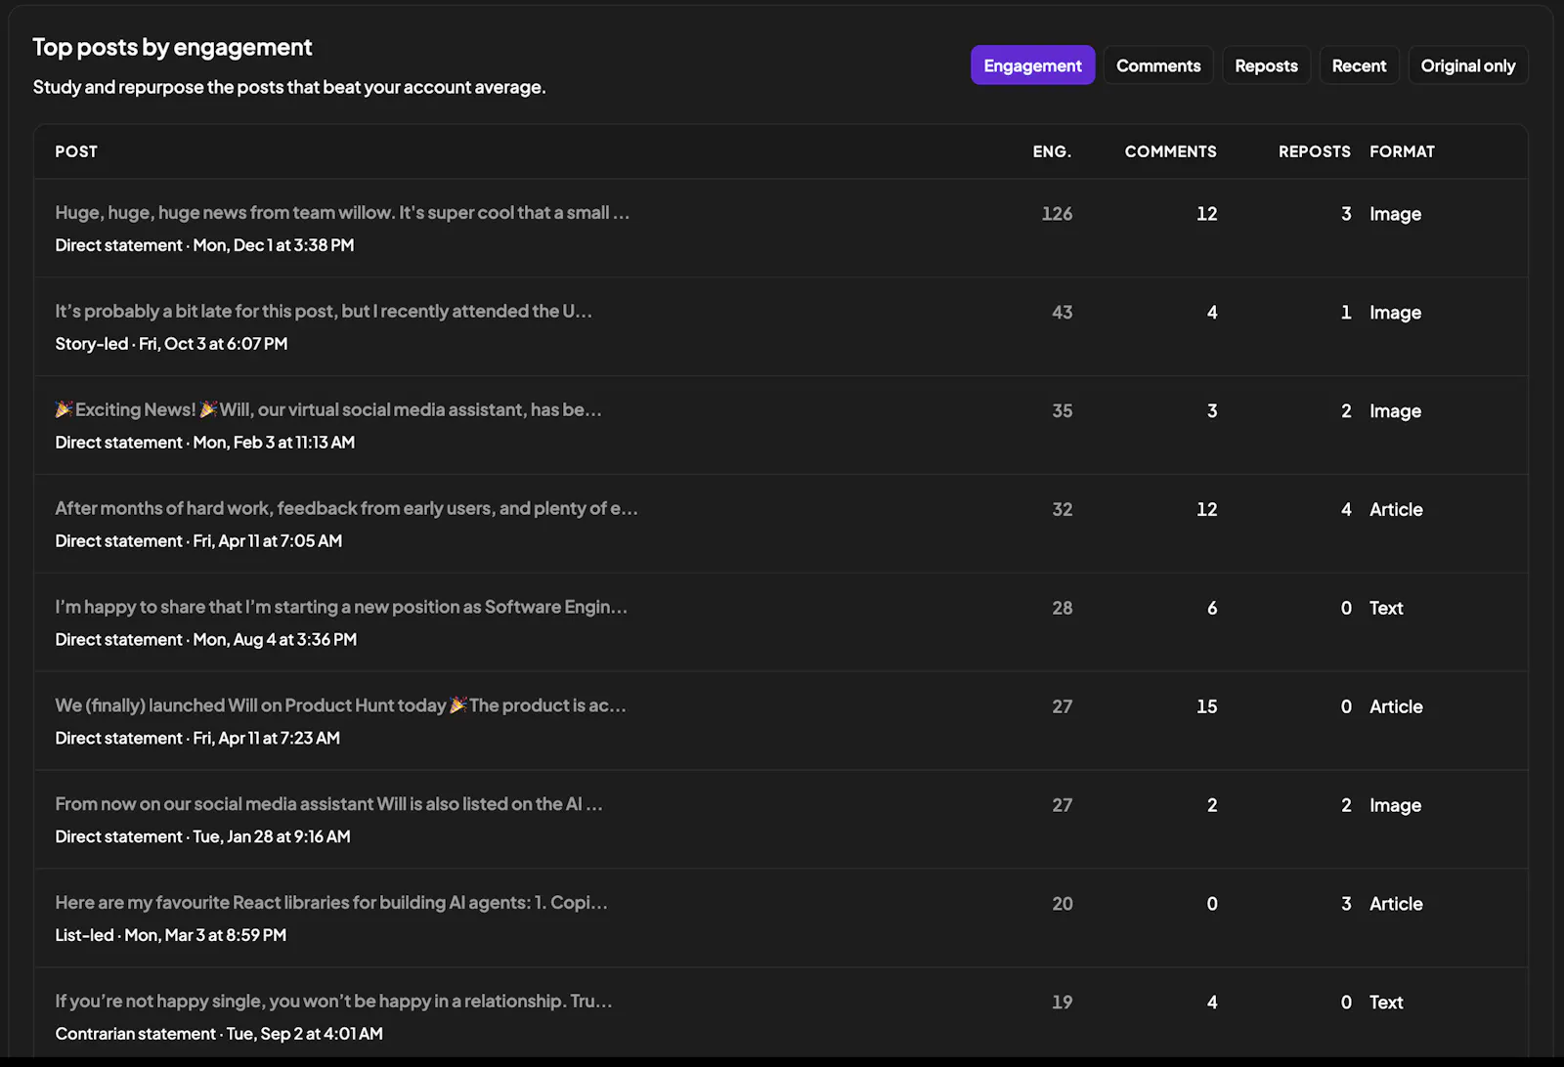Click the ENG. column header
The width and height of the screenshot is (1564, 1067).
click(x=1052, y=151)
